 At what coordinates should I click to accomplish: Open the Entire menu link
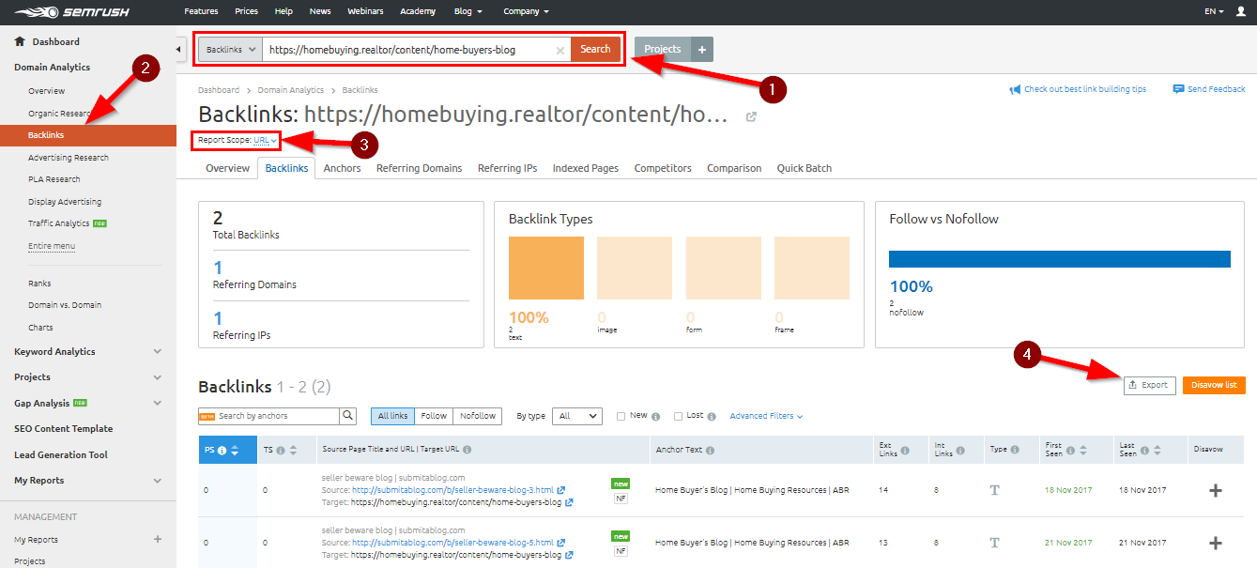click(x=52, y=246)
